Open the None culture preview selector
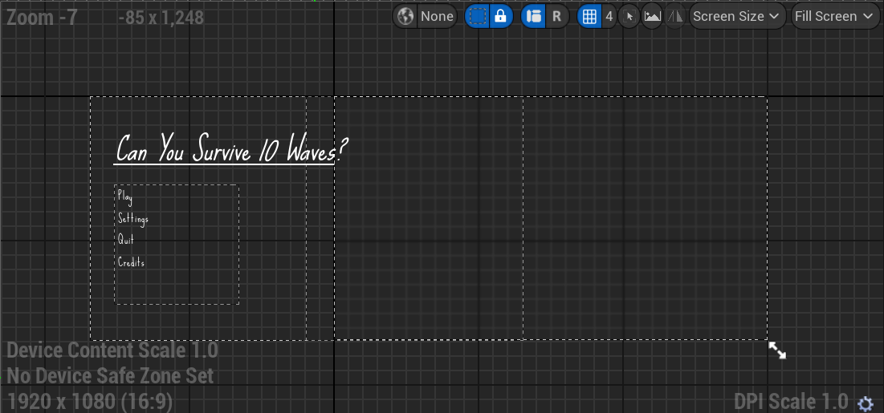The image size is (884, 413). pos(437,16)
